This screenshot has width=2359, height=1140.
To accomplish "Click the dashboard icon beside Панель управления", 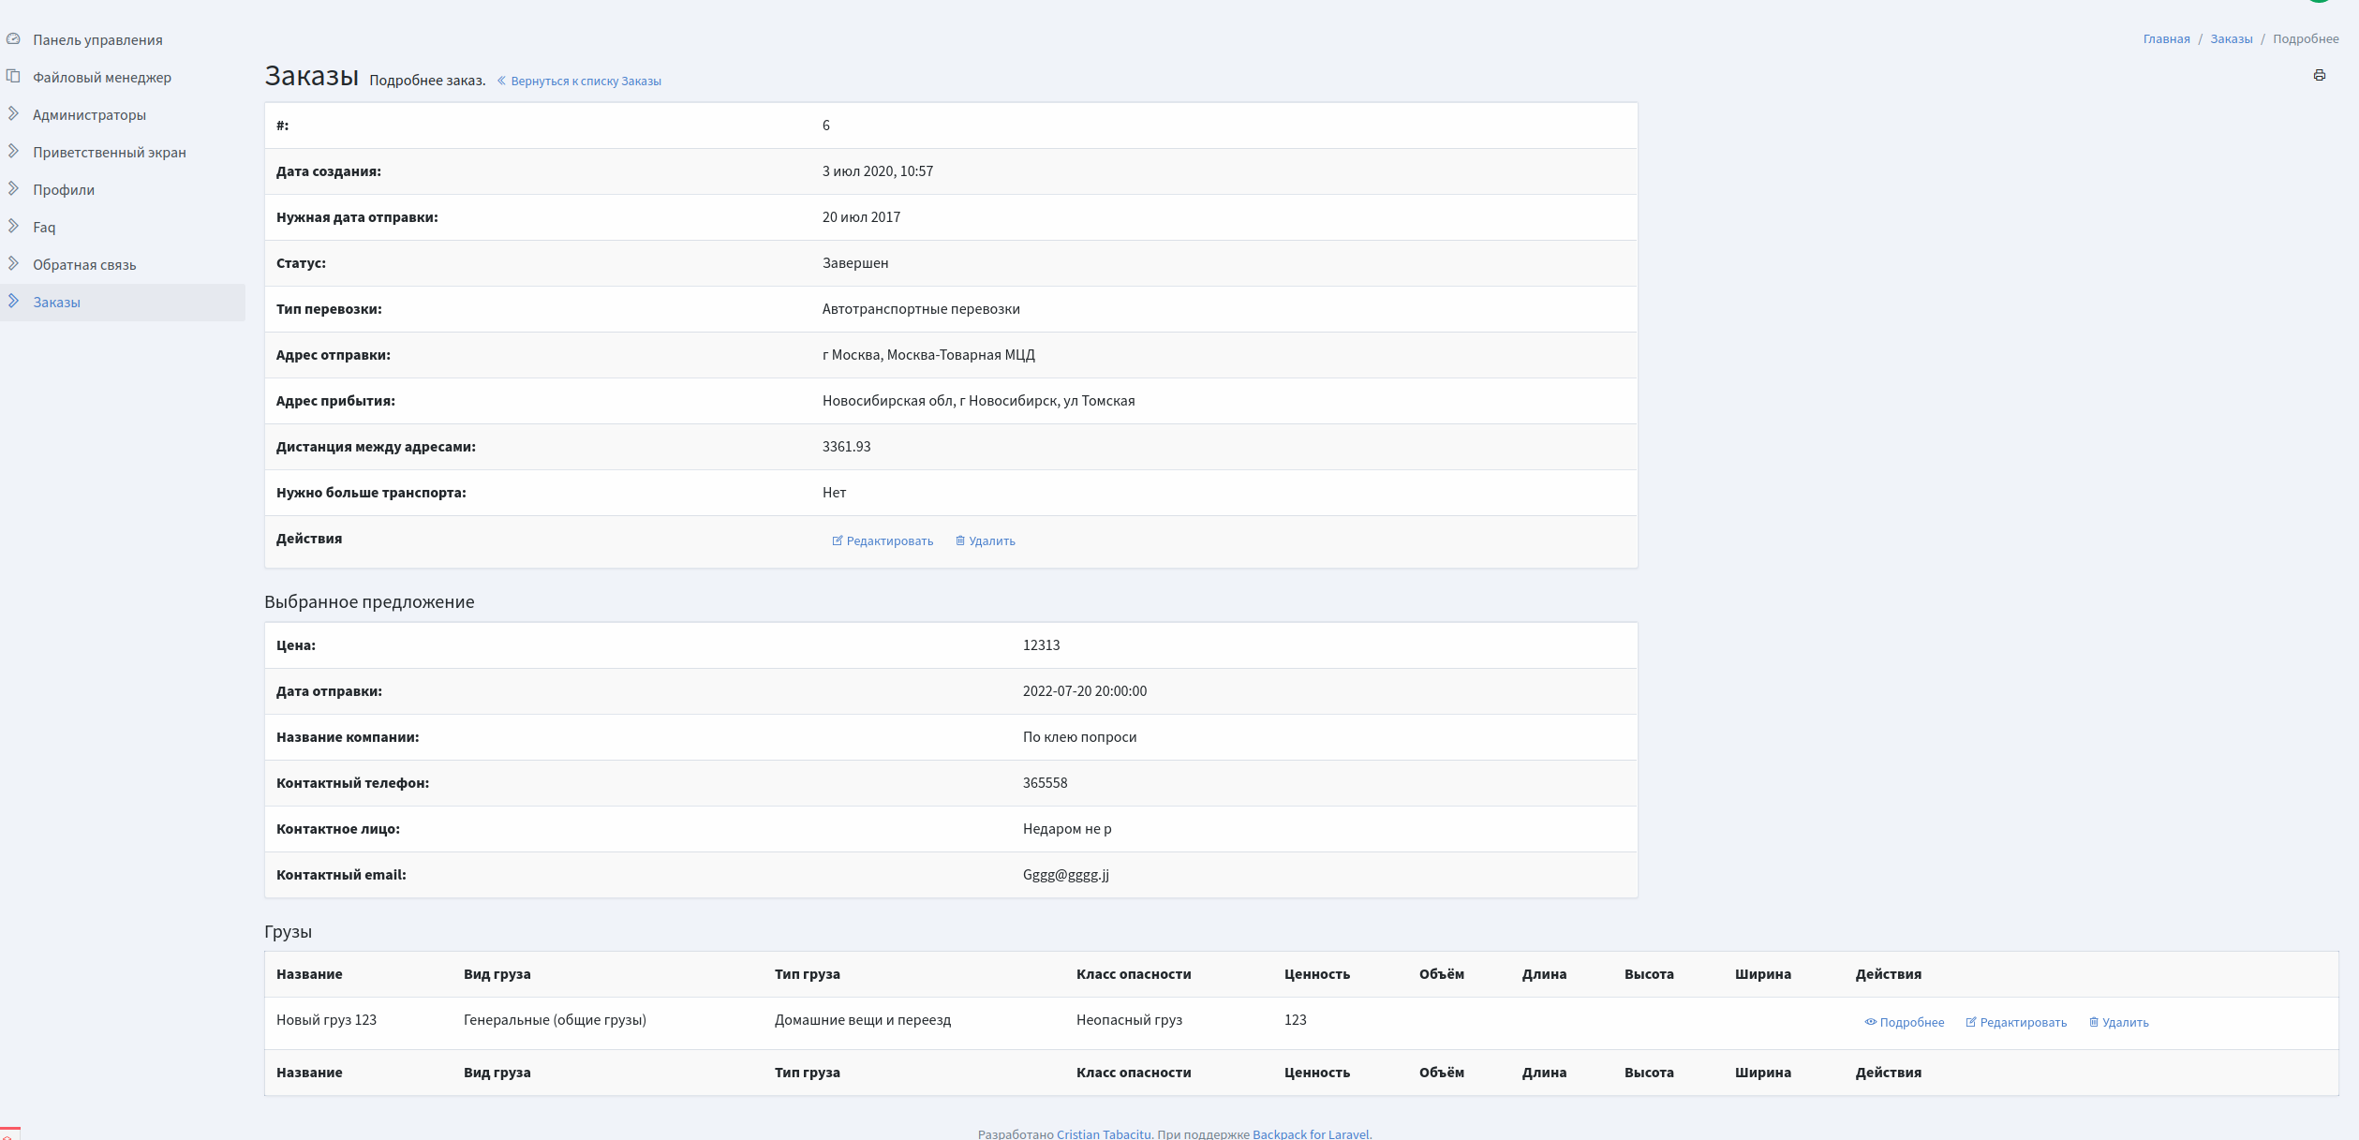I will 13,39.
